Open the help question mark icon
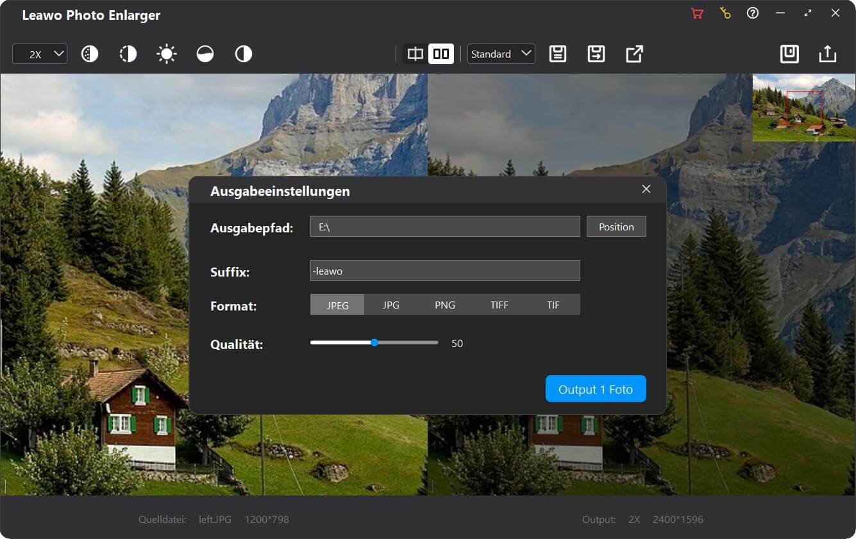Screen dimensions: 856x539 point(753,13)
